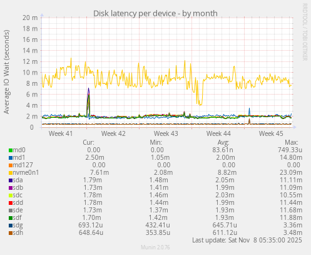Select the sdd legend label
Screen dimensions: 311x255
pos(18,202)
